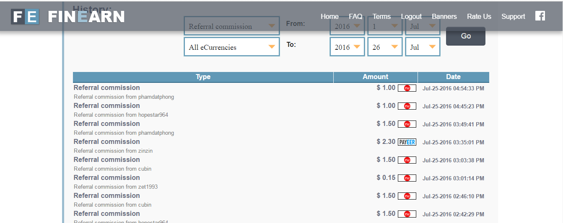Click the Amount column header

375,77
